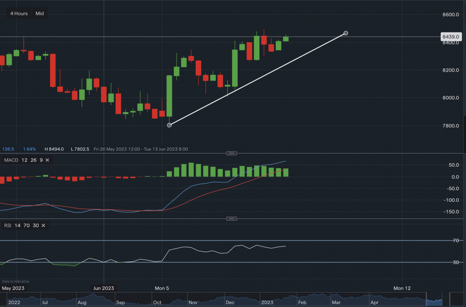The height and width of the screenshot is (307, 466).
Task: Click the Jun 2023 date axis label
Action: point(103,288)
